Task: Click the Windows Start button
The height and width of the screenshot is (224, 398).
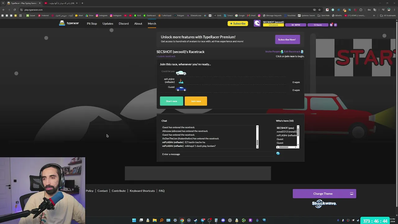Action: (x=134, y=220)
